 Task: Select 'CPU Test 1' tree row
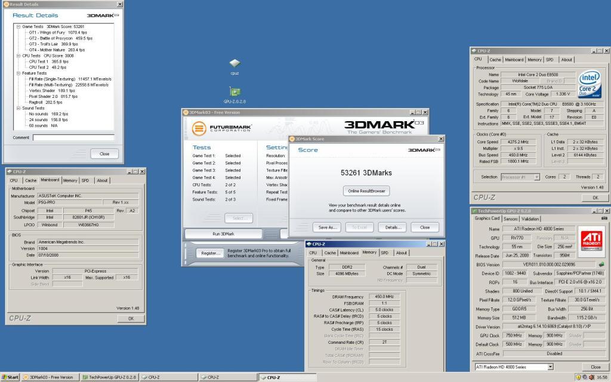(49, 61)
